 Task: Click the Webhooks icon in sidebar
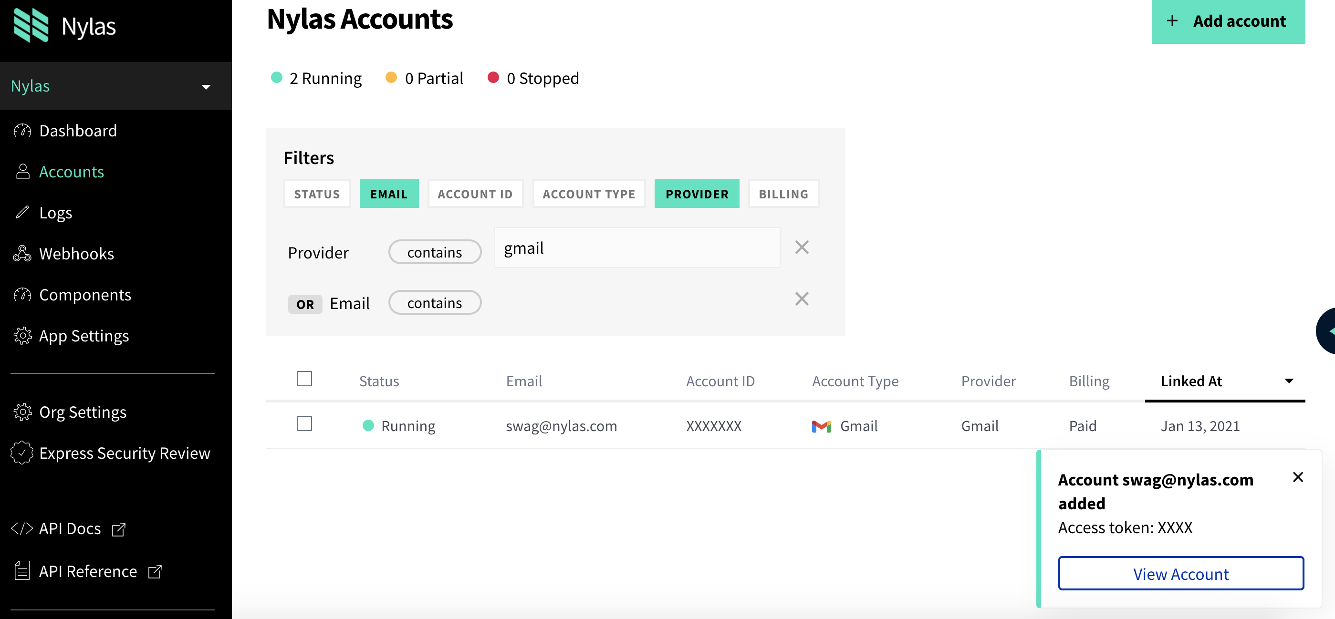coord(22,253)
